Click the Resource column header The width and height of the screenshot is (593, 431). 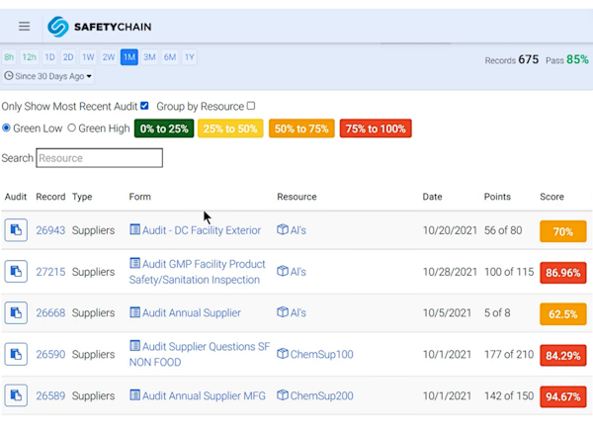click(296, 197)
